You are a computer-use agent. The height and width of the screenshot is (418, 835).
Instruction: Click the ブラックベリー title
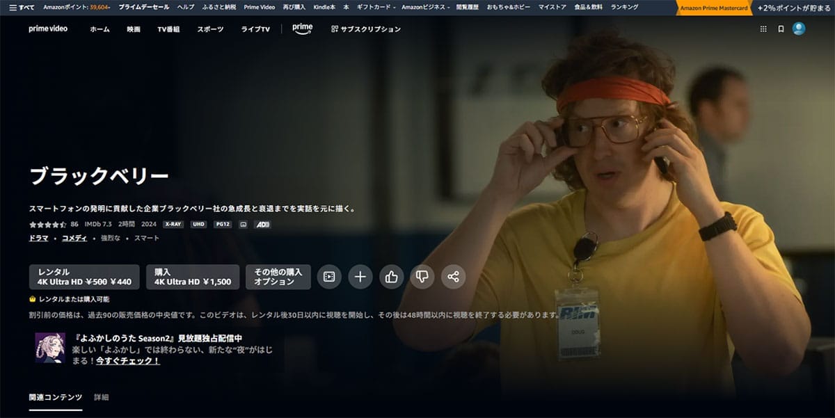point(99,177)
